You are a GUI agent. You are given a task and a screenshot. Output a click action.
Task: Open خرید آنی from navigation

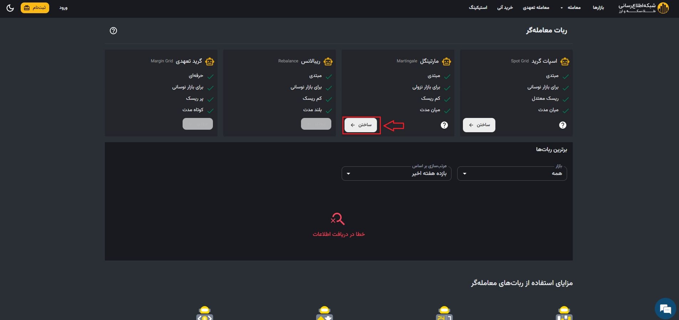[505, 8]
